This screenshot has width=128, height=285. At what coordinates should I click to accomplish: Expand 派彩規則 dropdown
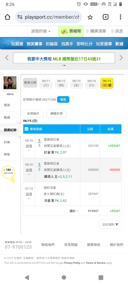point(110,224)
